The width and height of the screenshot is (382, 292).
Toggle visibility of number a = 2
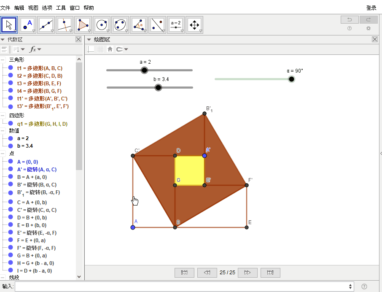pyautogui.click(x=11, y=138)
